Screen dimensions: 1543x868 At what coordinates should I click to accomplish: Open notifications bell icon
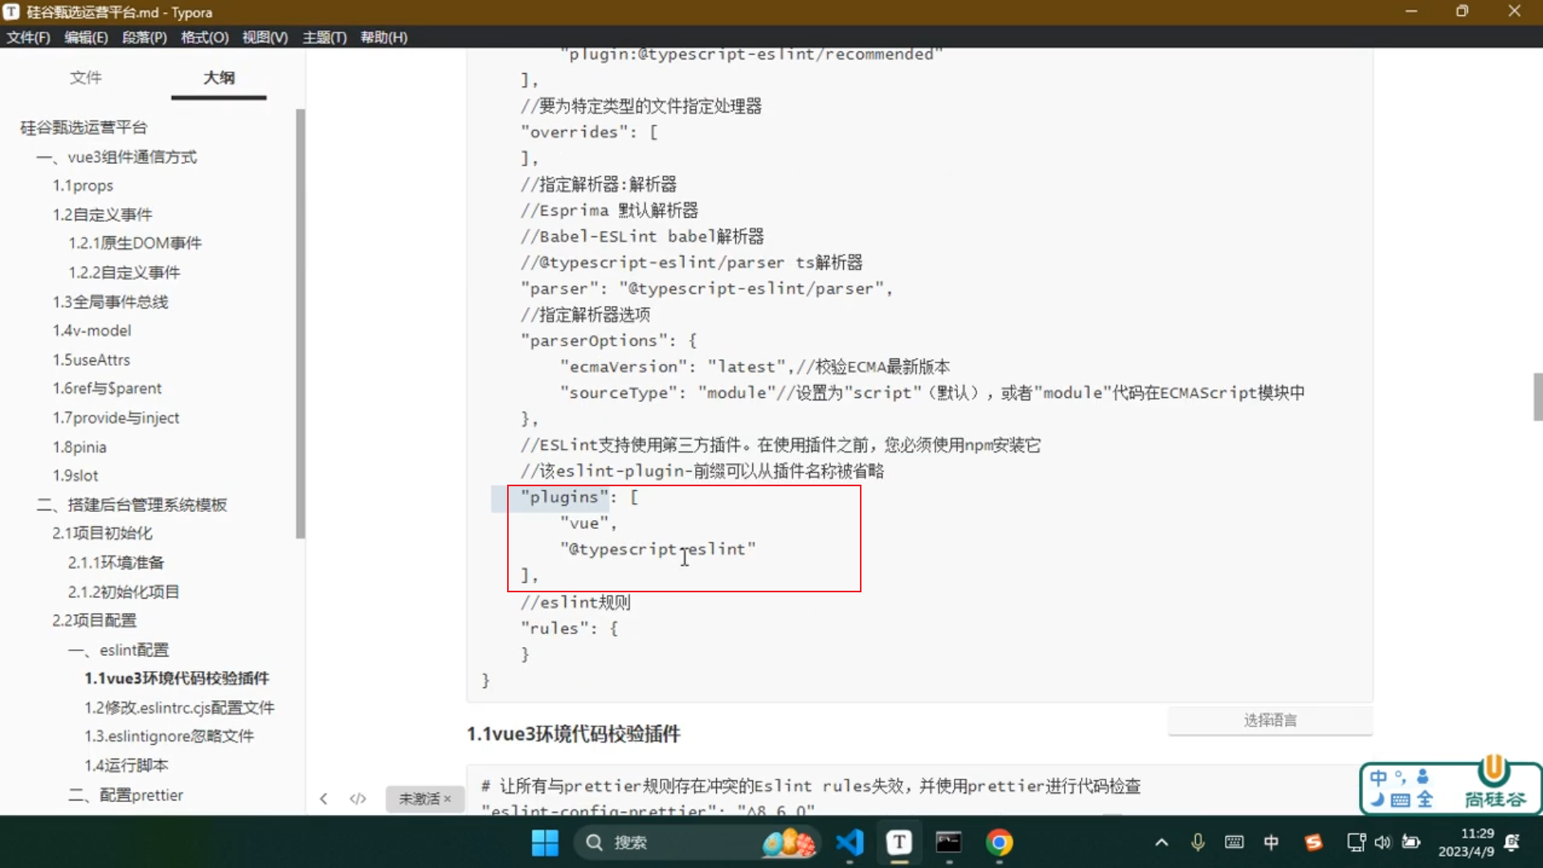(x=1512, y=842)
